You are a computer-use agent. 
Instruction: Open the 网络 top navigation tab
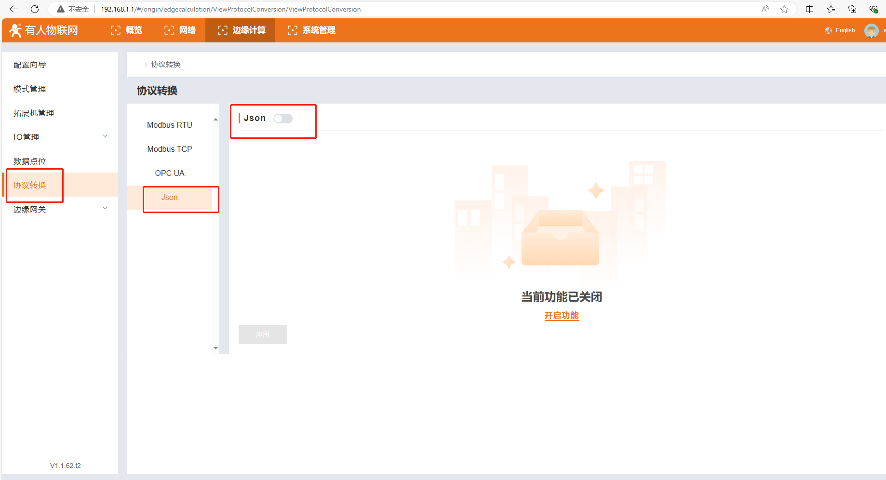(180, 30)
